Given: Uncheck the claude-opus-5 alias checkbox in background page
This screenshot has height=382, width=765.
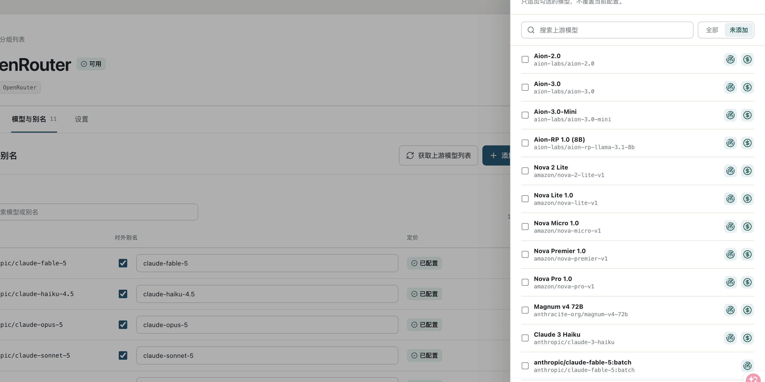Looking at the screenshot, I should 123,325.
